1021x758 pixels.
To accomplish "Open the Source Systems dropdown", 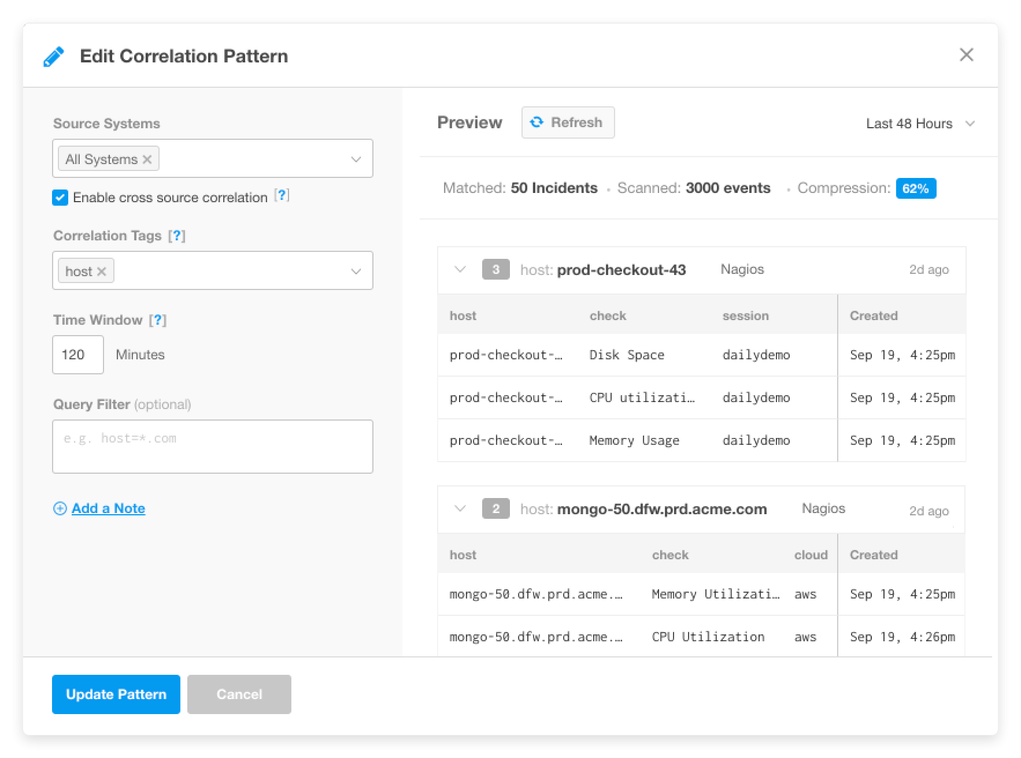I will (356, 159).
